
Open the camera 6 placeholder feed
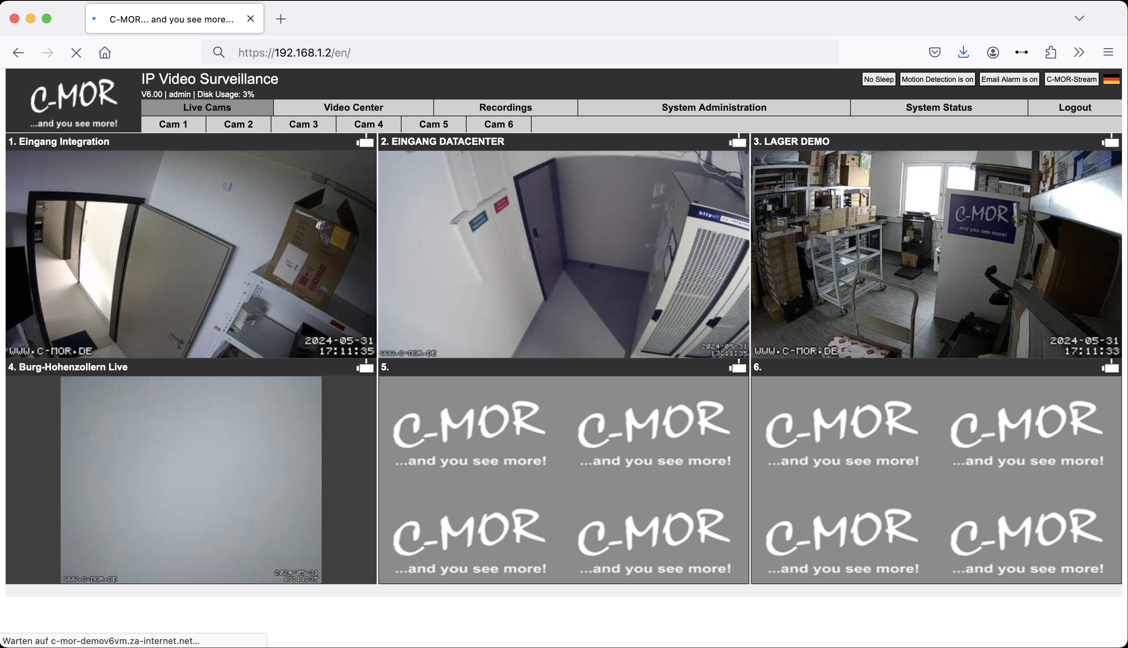coord(936,480)
